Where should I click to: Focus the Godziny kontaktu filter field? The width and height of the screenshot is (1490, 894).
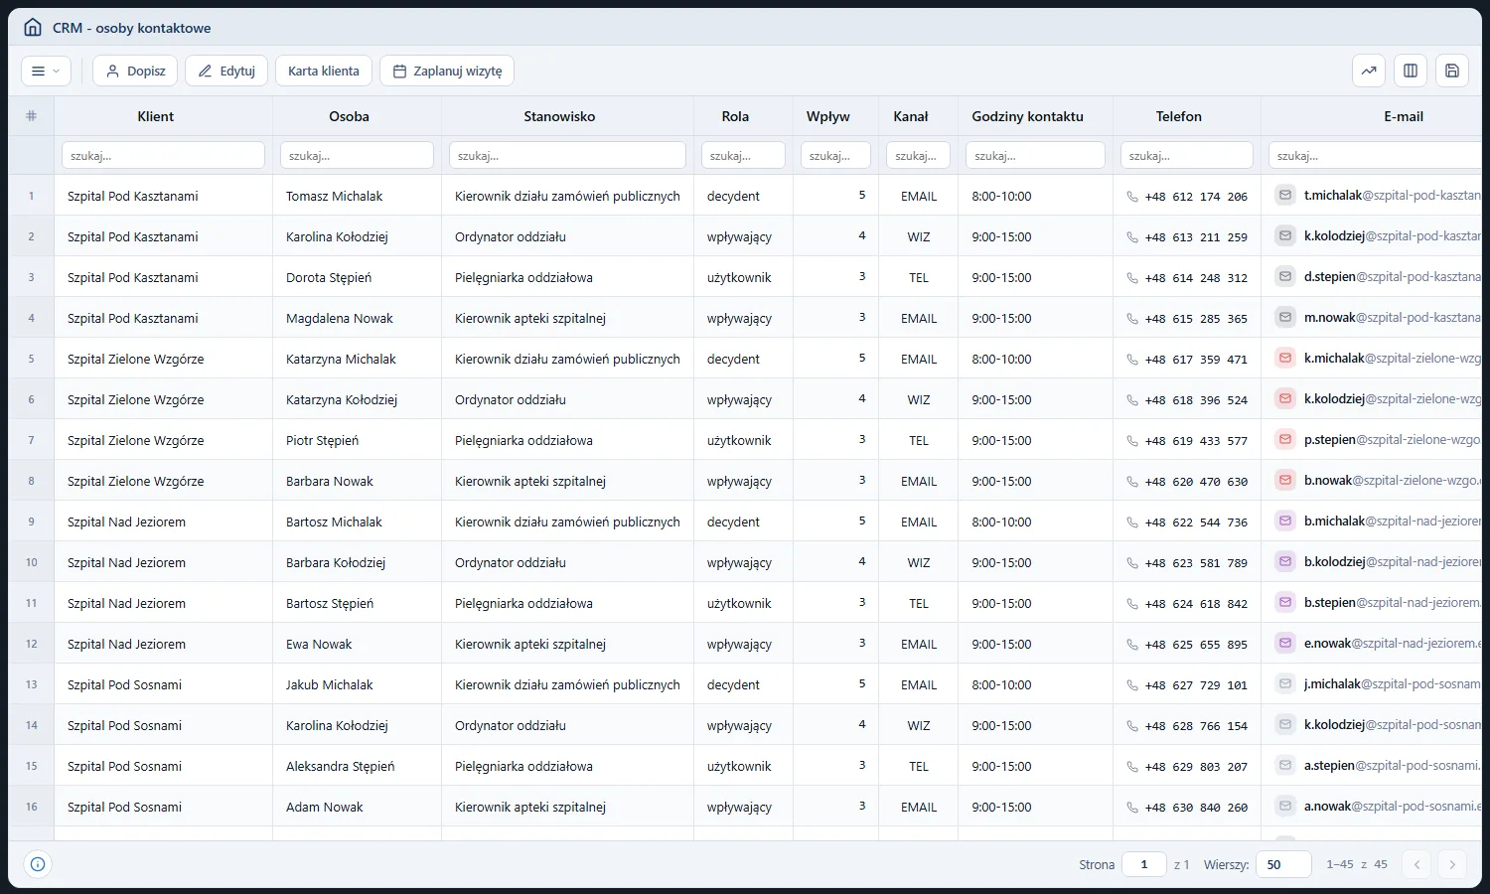point(1035,155)
